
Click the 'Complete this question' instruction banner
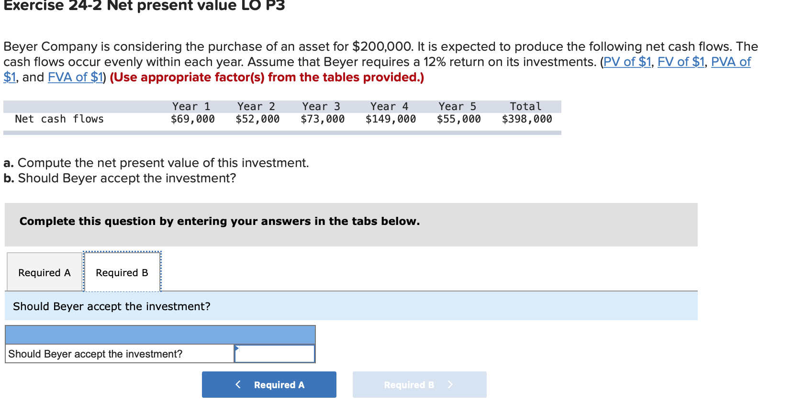tap(219, 221)
